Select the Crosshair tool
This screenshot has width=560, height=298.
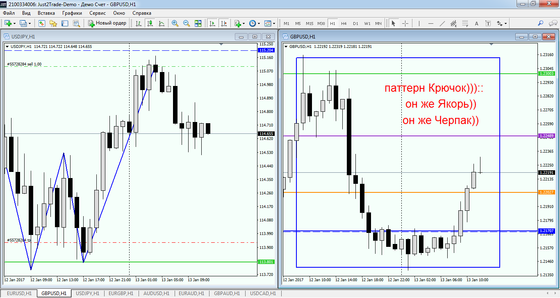coord(405,23)
